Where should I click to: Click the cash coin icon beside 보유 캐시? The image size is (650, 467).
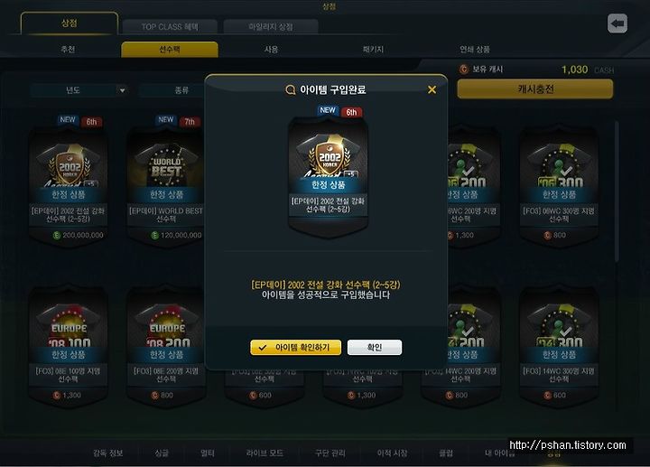(464, 70)
